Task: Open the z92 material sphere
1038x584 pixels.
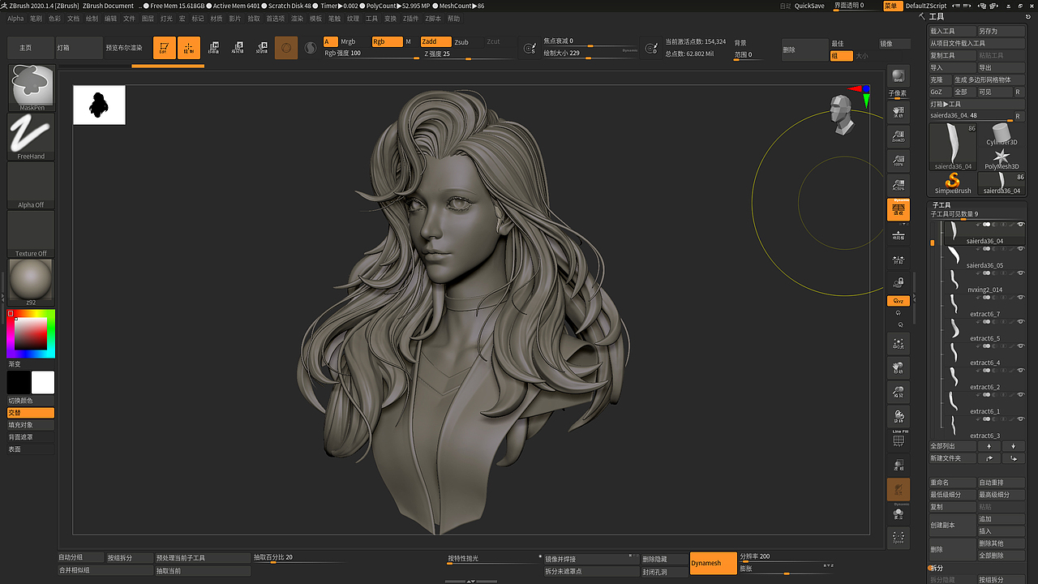Action: click(x=31, y=282)
